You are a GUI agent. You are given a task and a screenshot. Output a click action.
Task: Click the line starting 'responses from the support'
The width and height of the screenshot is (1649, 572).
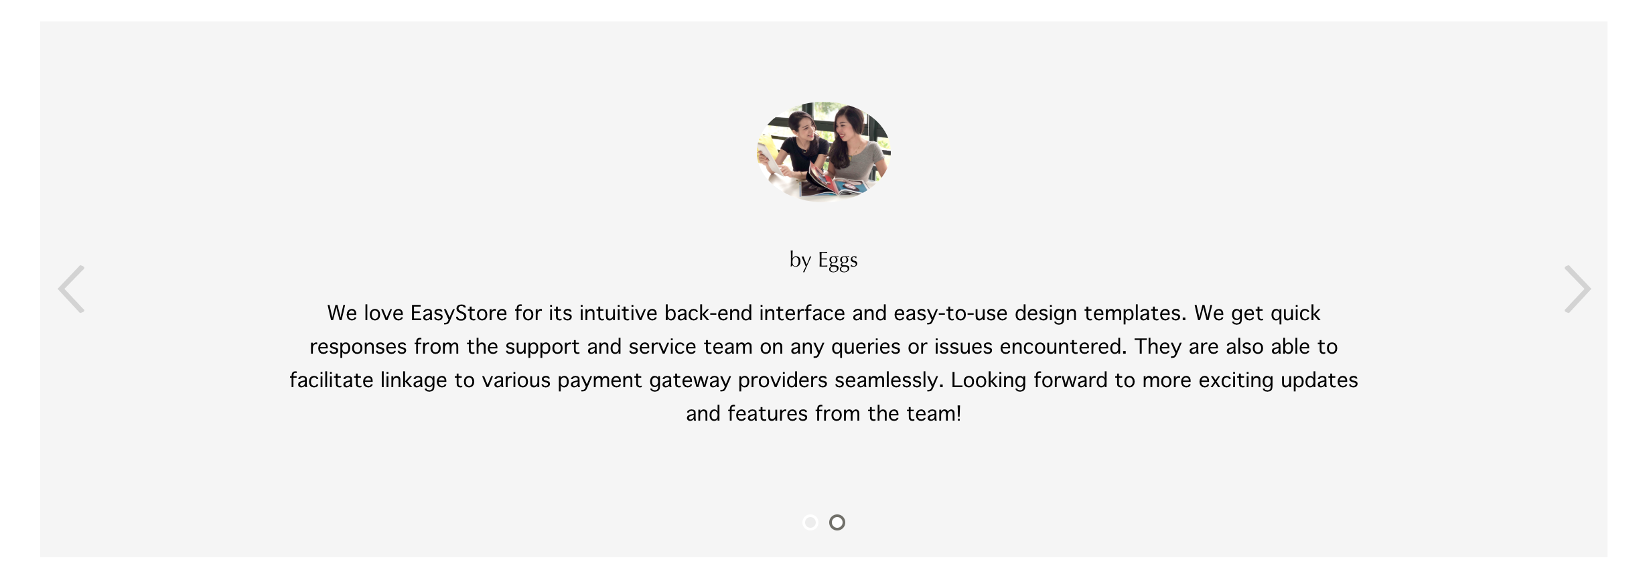point(824,347)
